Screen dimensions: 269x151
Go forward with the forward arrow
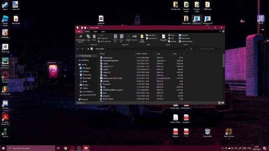82,49
